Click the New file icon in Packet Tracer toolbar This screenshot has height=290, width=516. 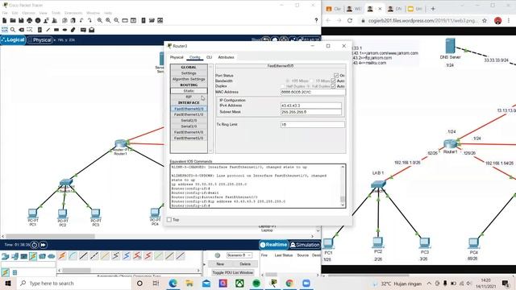[x=5, y=20]
